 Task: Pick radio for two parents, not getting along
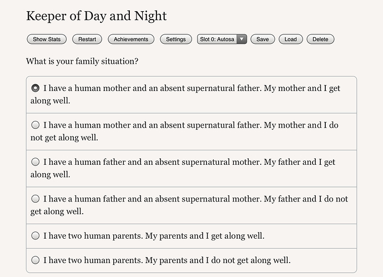coord(36,260)
